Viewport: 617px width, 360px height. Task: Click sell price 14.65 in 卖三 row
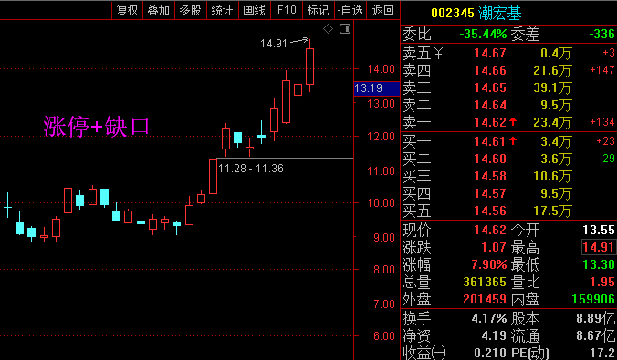point(490,87)
